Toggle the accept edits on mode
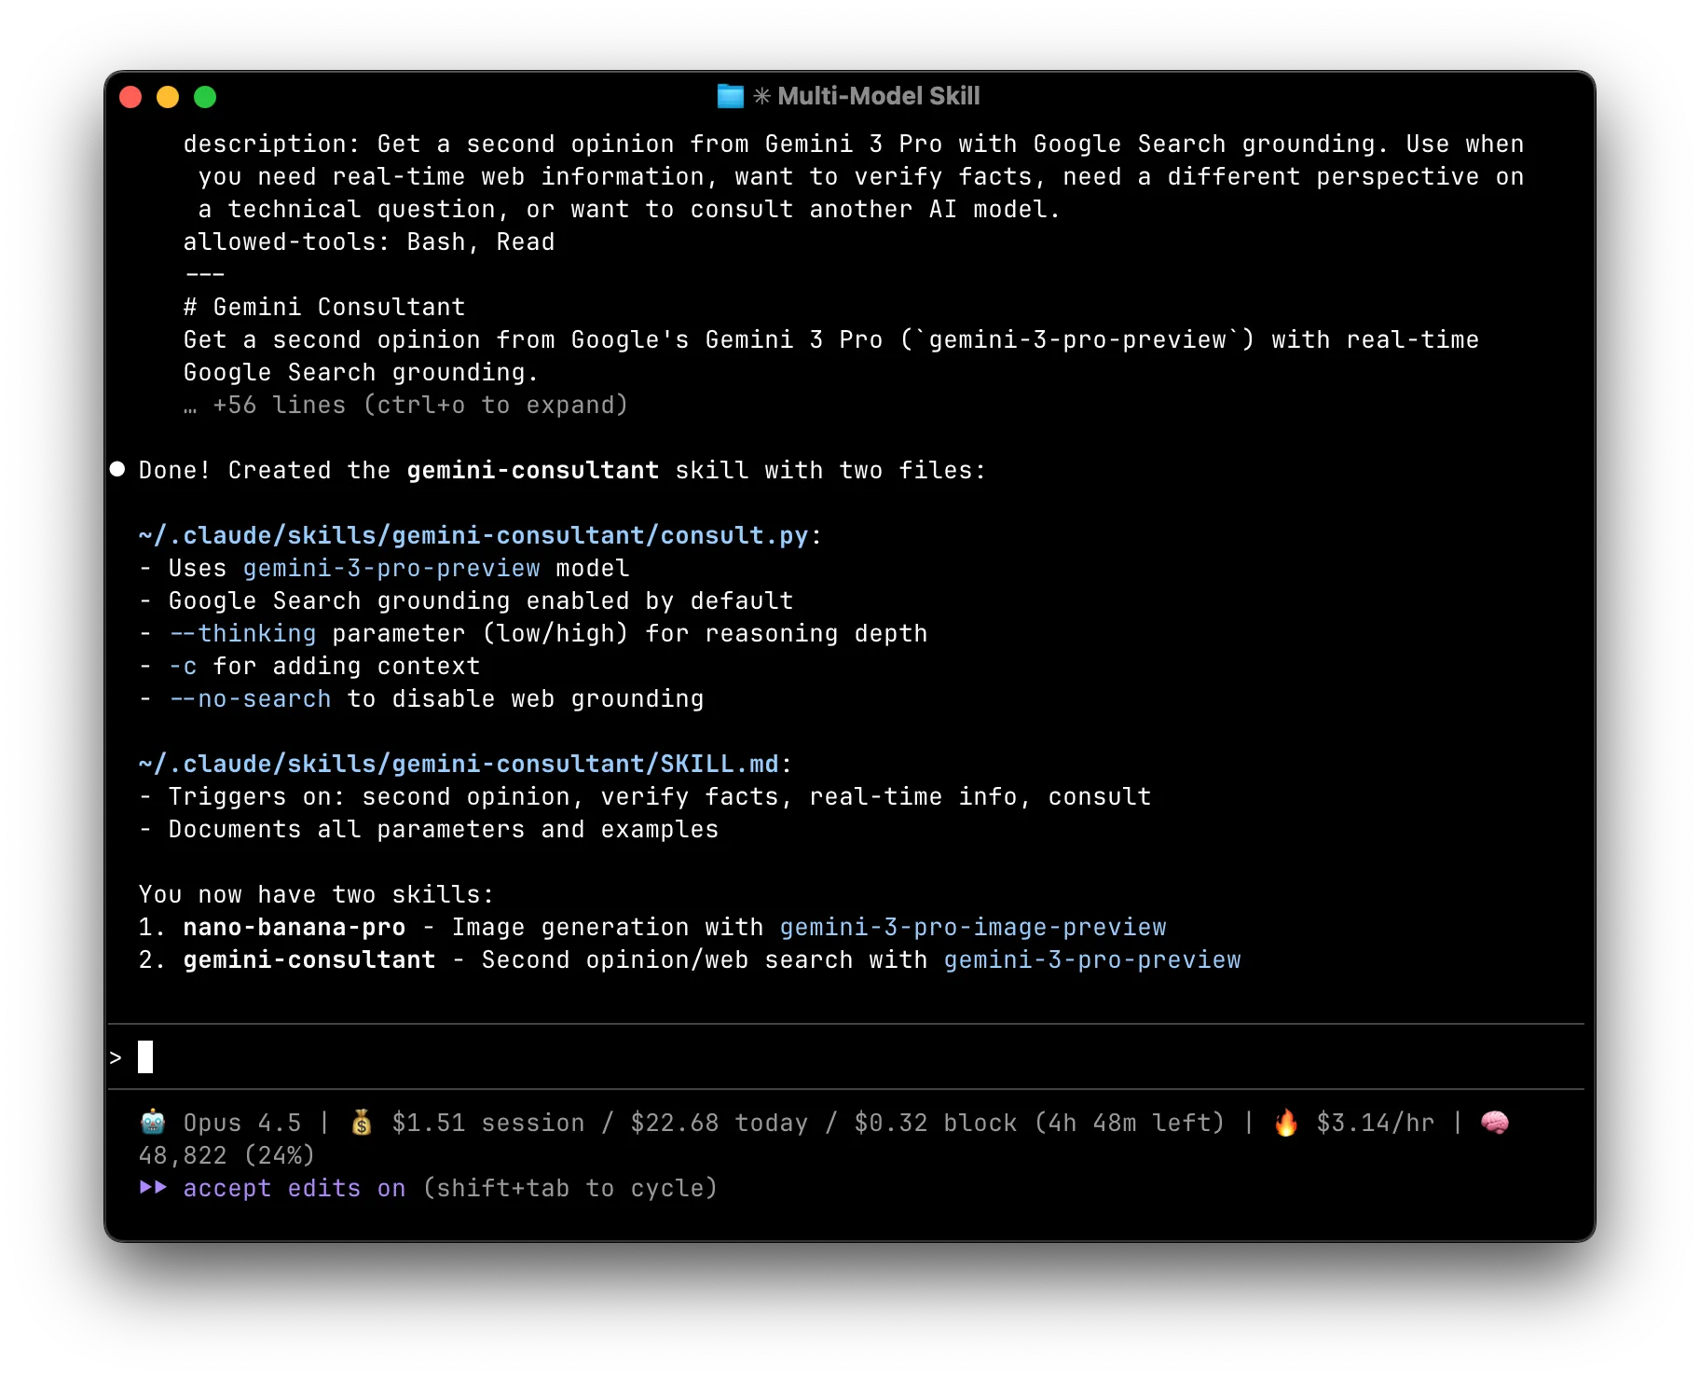1700x1380 pixels. coord(294,1188)
